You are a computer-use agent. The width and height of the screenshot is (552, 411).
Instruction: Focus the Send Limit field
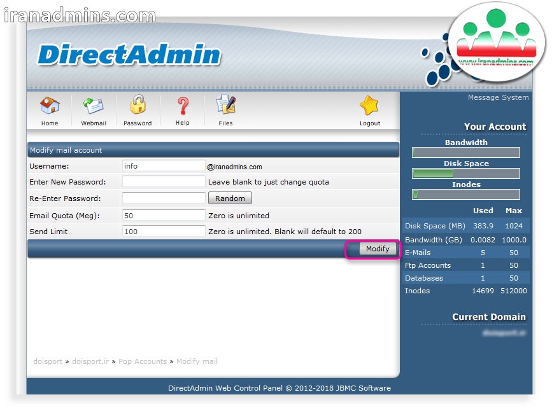click(164, 231)
